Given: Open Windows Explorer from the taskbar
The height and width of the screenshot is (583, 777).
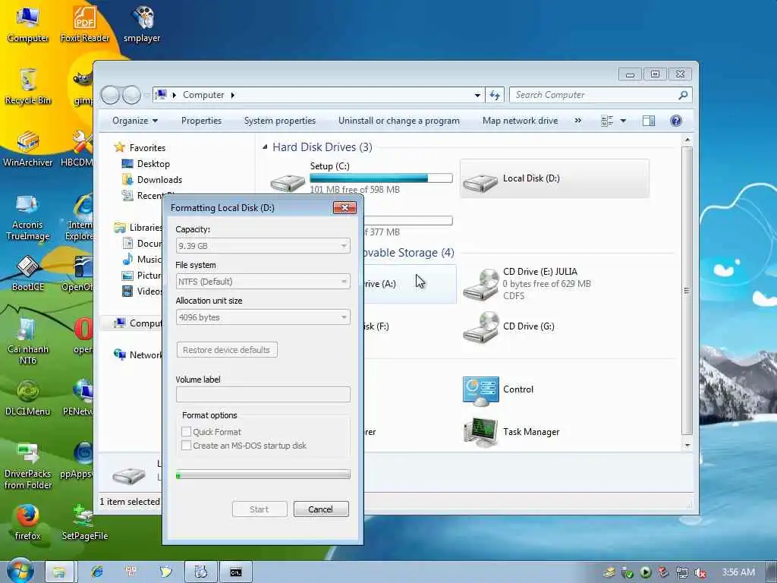Looking at the screenshot, I should pos(59,572).
